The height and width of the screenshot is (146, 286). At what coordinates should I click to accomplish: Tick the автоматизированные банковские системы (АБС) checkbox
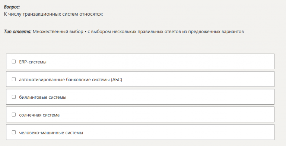(x=14, y=79)
